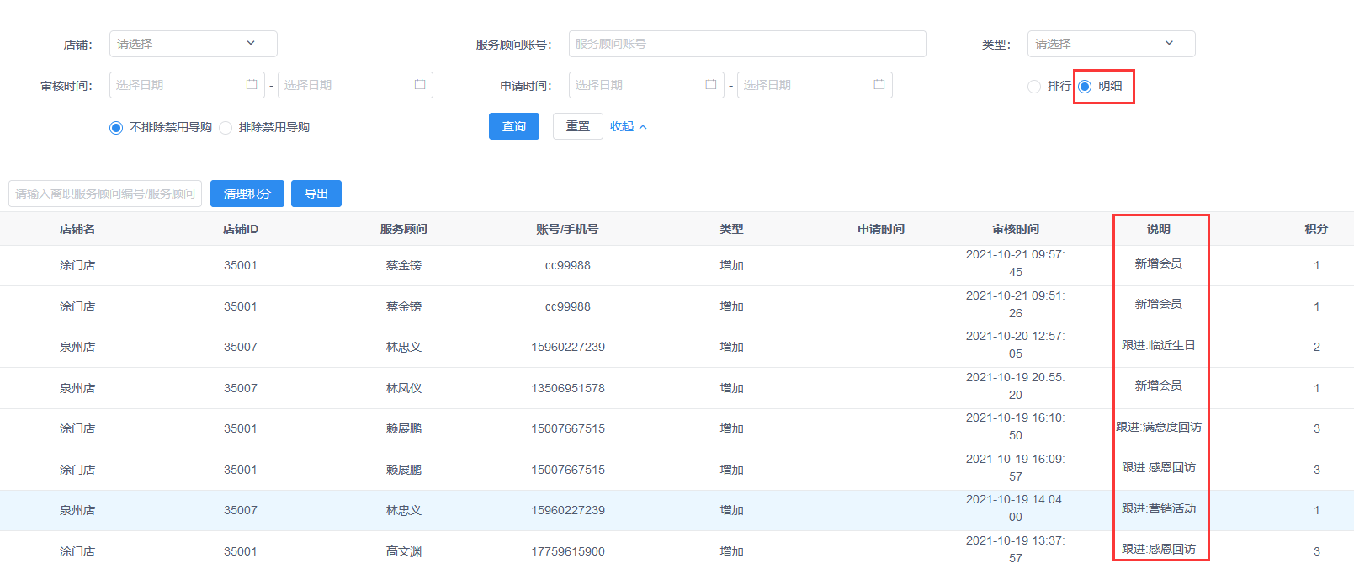Viewport: 1354px width, 569px height.
Task: Select 不排除禁用导购 radio button
Action: coord(116,128)
